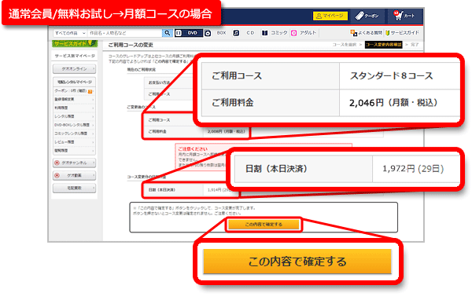Click the small この内容で確定する confirm button
The image size is (472, 300).
[x=264, y=225]
